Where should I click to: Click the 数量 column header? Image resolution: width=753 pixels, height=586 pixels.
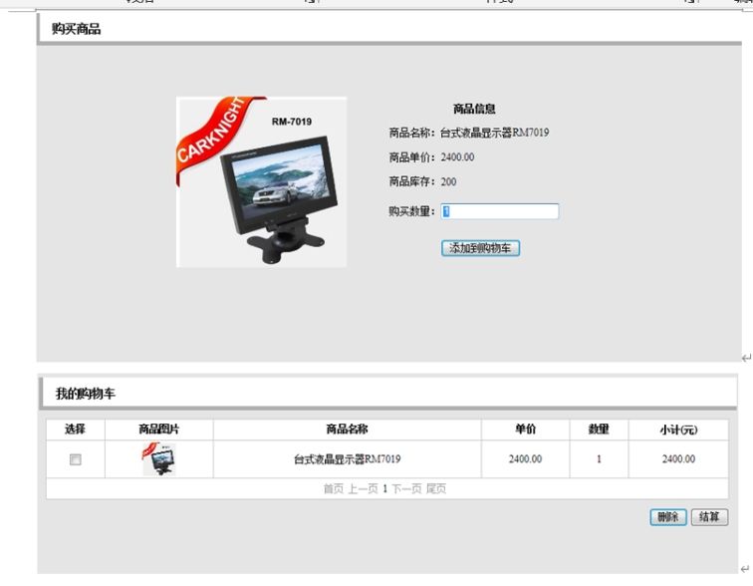coord(599,429)
